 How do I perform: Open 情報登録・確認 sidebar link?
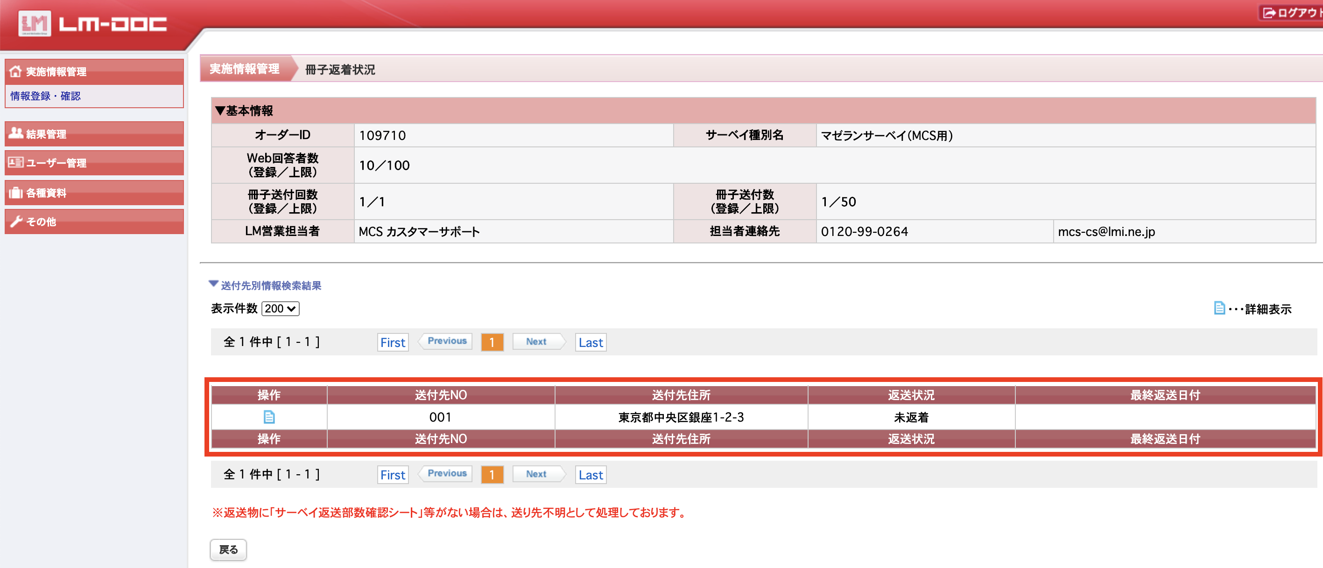pos(45,96)
